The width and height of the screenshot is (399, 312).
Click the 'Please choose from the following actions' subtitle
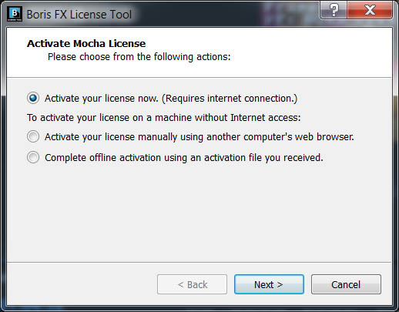(x=139, y=57)
